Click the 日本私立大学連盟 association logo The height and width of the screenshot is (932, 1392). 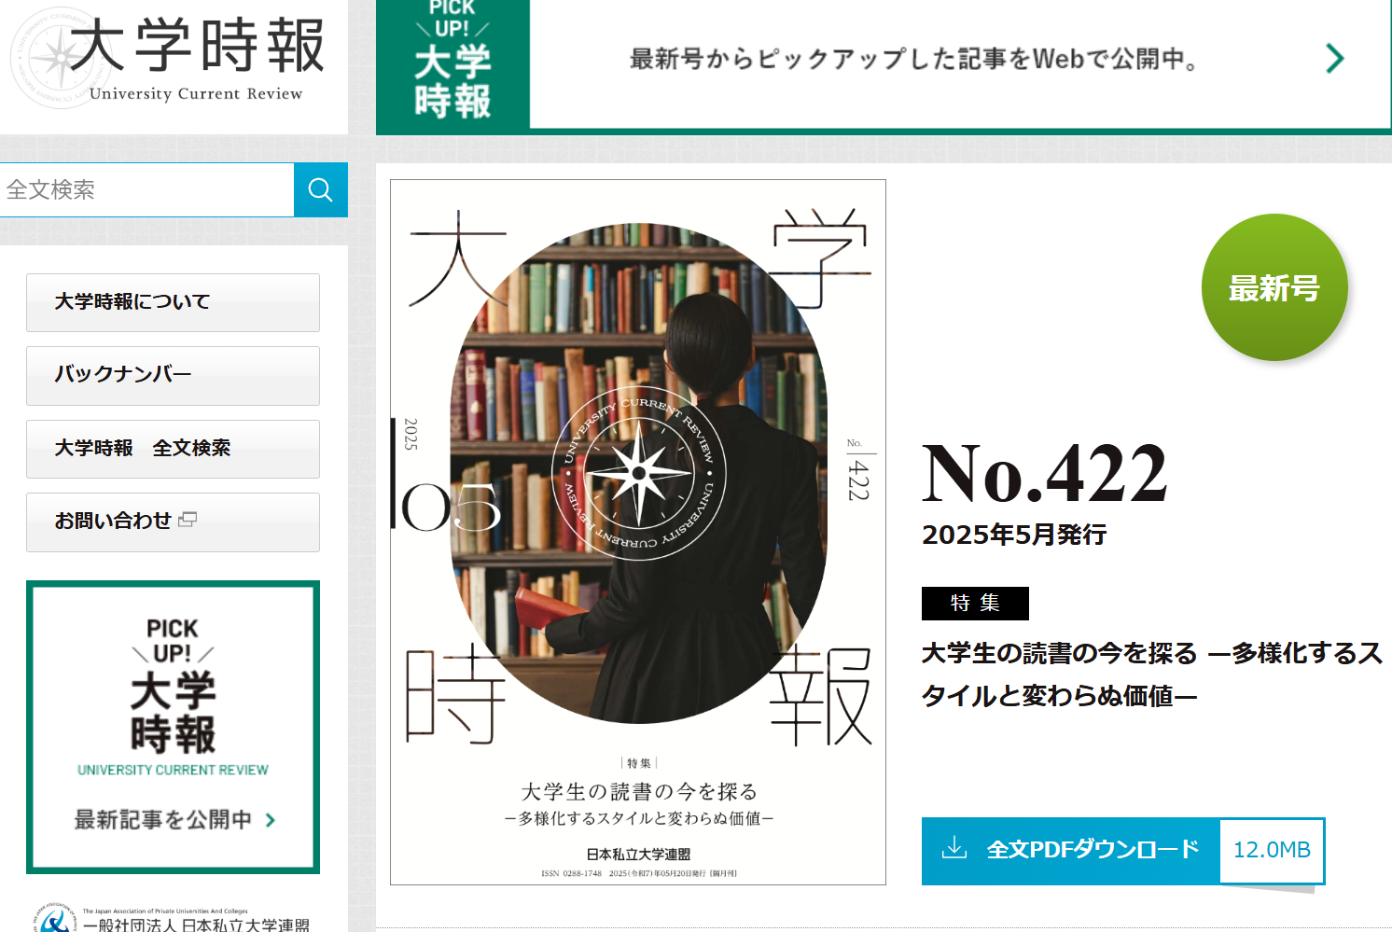point(54,919)
